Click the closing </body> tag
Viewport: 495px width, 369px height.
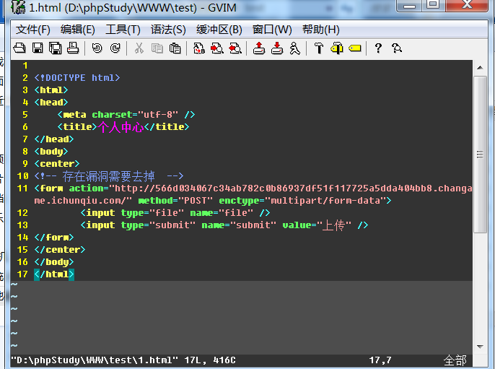54,262
